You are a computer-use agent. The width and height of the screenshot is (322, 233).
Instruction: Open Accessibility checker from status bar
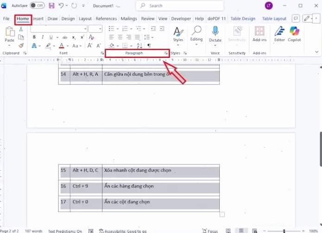click(123, 231)
